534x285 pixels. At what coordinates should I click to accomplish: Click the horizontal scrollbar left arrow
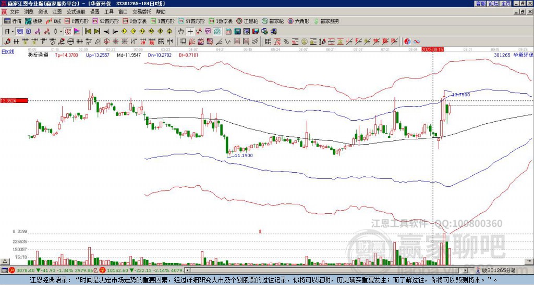pyautogui.click(x=187, y=270)
